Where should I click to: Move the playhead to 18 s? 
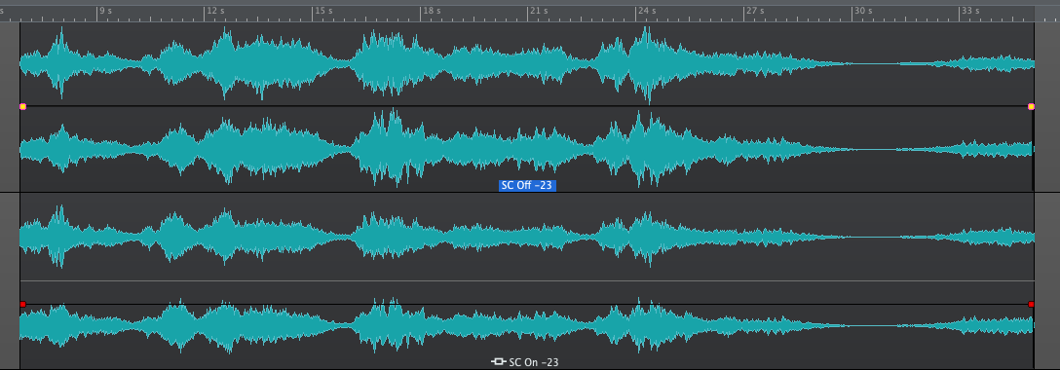click(x=431, y=11)
